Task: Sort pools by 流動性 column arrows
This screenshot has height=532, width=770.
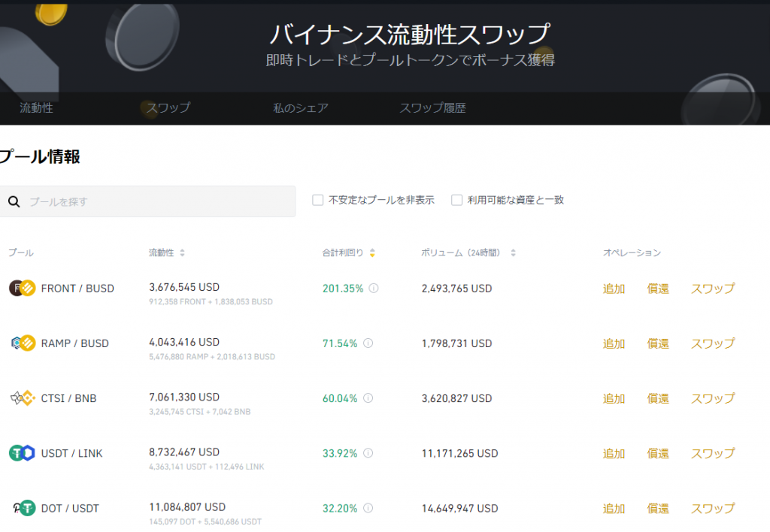Action: pos(182,252)
